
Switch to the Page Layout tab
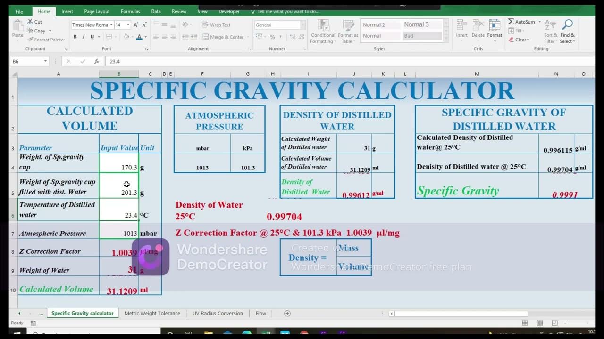tap(97, 11)
